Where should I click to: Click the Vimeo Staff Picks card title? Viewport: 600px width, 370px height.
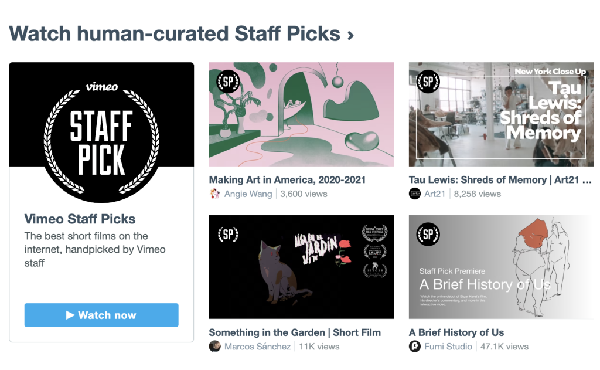tap(80, 219)
